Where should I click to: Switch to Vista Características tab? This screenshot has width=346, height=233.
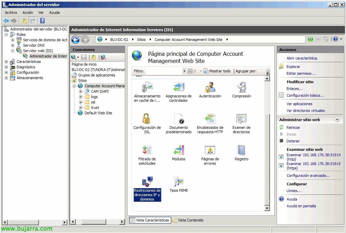tap(150, 220)
